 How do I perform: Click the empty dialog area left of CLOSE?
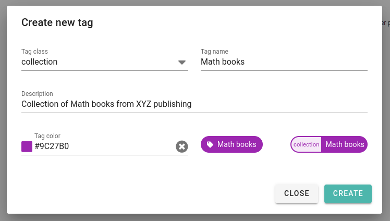tap(139, 194)
